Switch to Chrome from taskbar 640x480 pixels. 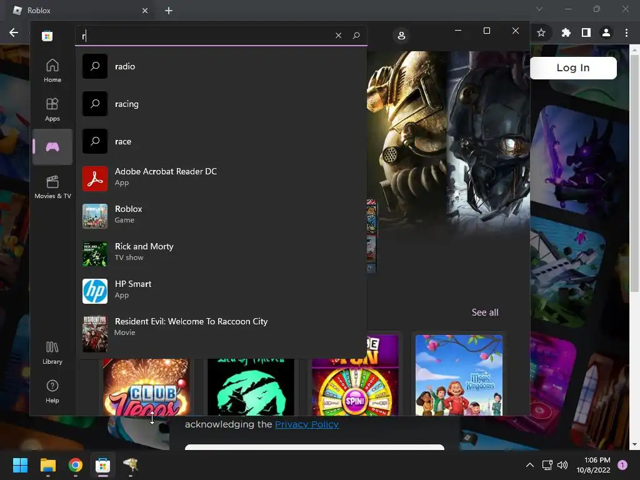(x=76, y=465)
